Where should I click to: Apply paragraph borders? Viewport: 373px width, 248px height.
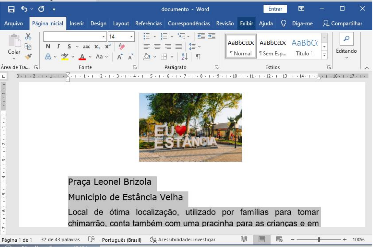[164, 57]
